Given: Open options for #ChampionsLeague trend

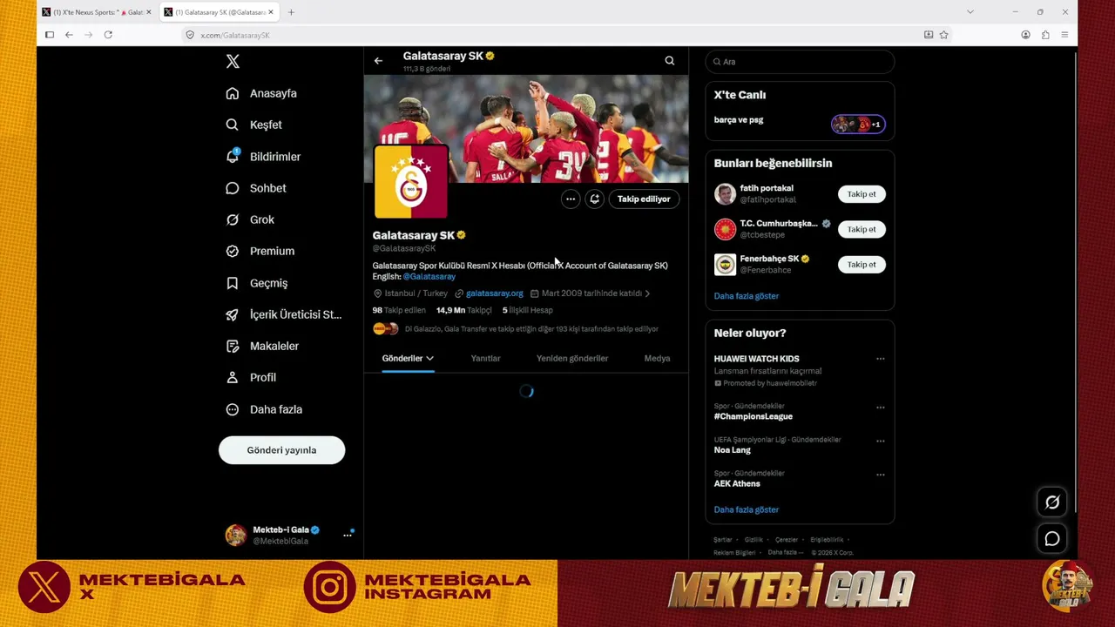Looking at the screenshot, I should [x=880, y=408].
